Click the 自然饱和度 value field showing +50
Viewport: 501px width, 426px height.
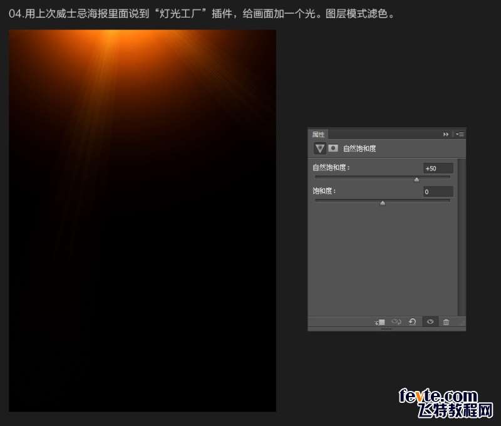pos(438,169)
